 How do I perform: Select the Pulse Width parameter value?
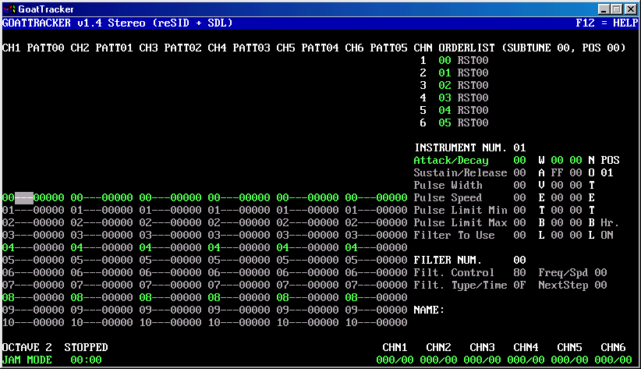pos(519,186)
